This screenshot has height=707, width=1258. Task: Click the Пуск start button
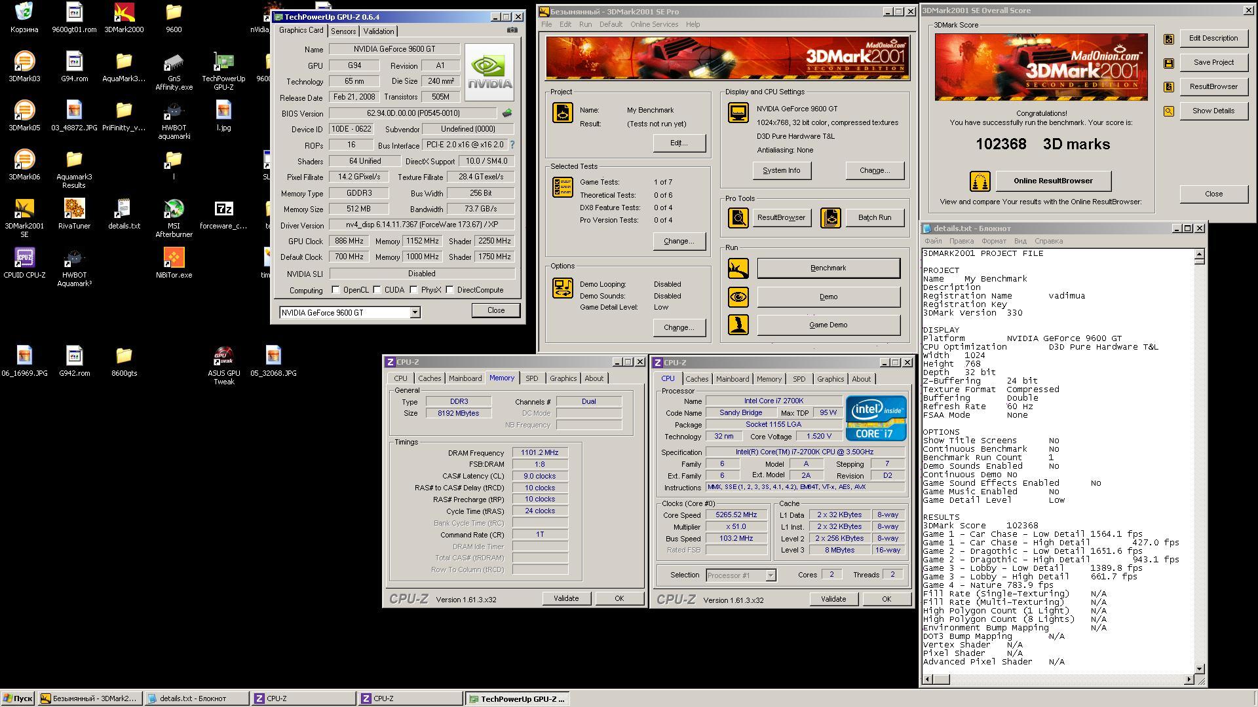(18, 698)
